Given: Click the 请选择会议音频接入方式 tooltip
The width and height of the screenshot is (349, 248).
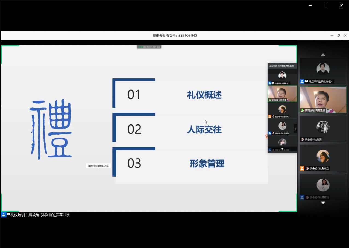Looking at the screenshot, I should pos(98,166).
